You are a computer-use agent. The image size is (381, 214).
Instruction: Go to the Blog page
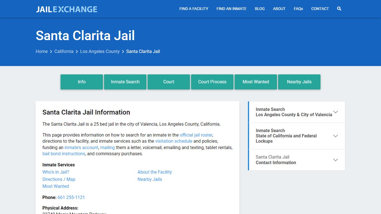click(x=260, y=9)
